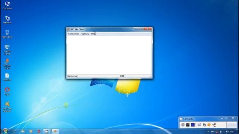Screen dimensions: 239x134
Task: Click the USB transport status entry
Action: (122, 76)
